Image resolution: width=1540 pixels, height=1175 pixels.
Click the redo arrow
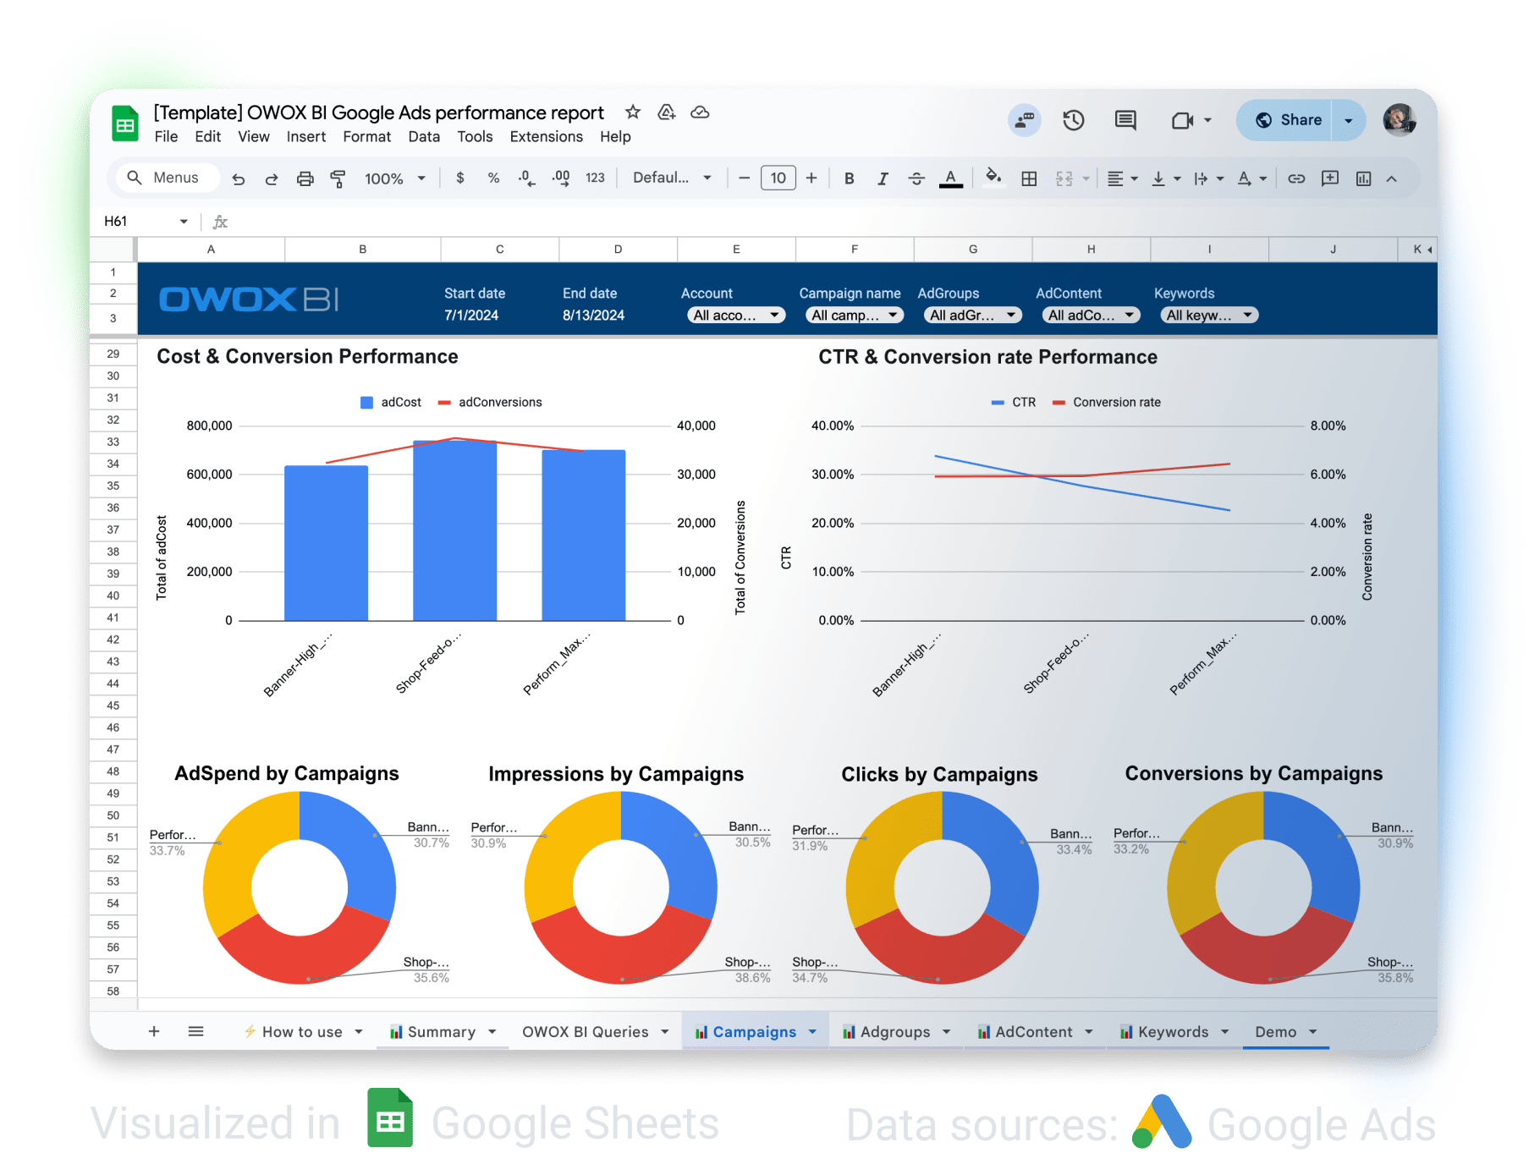[272, 178]
